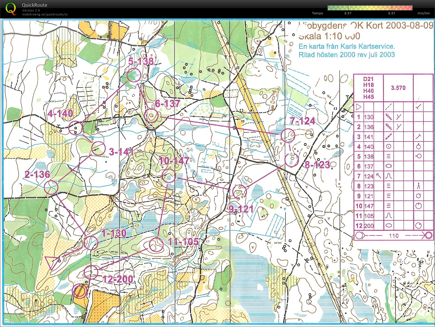This screenshot has width=435, height=327.
Task: Click control circle 2-136
Action: tap(51, 188)
